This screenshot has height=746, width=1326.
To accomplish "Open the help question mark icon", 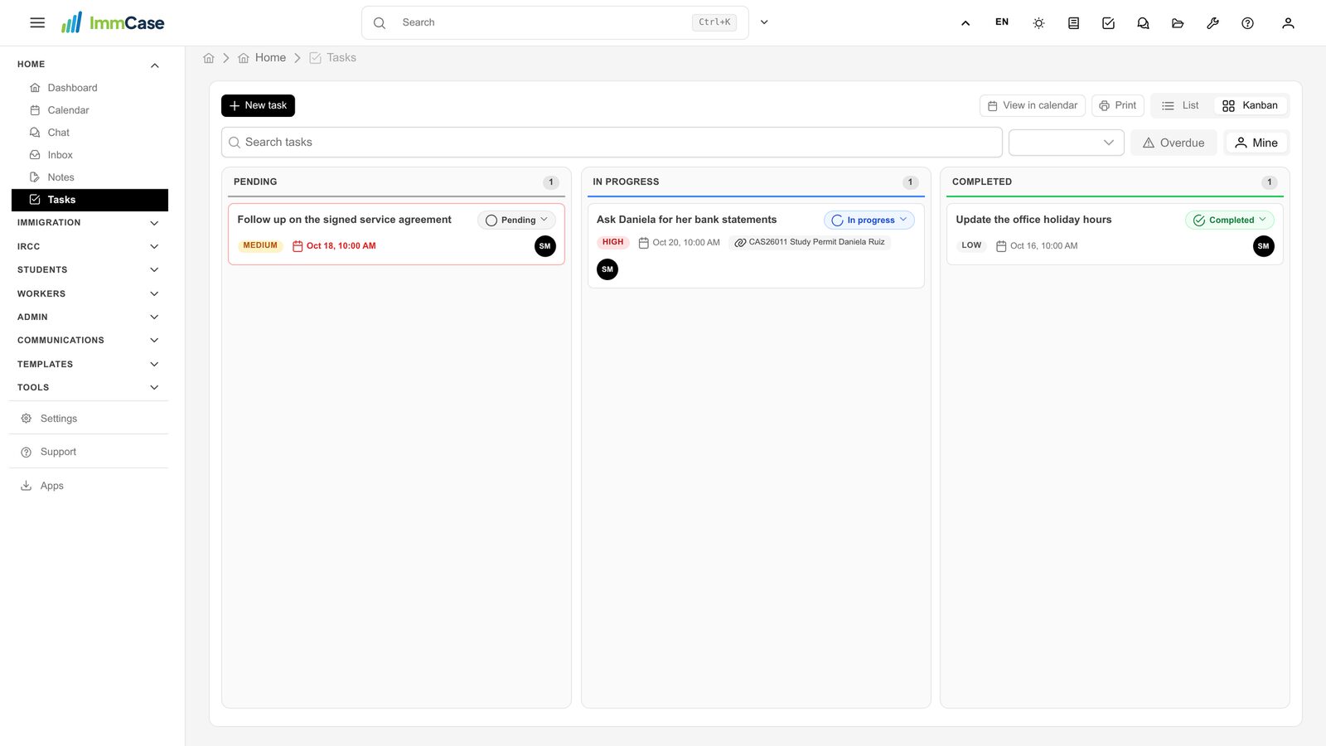I will [1247, 23].
